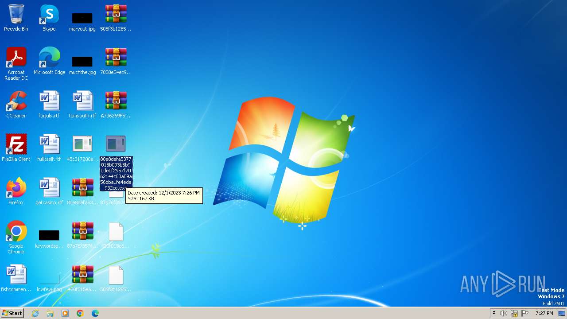Launch Chrome from the taskbar
Viewport: 567px width, 319px height.
80,313
